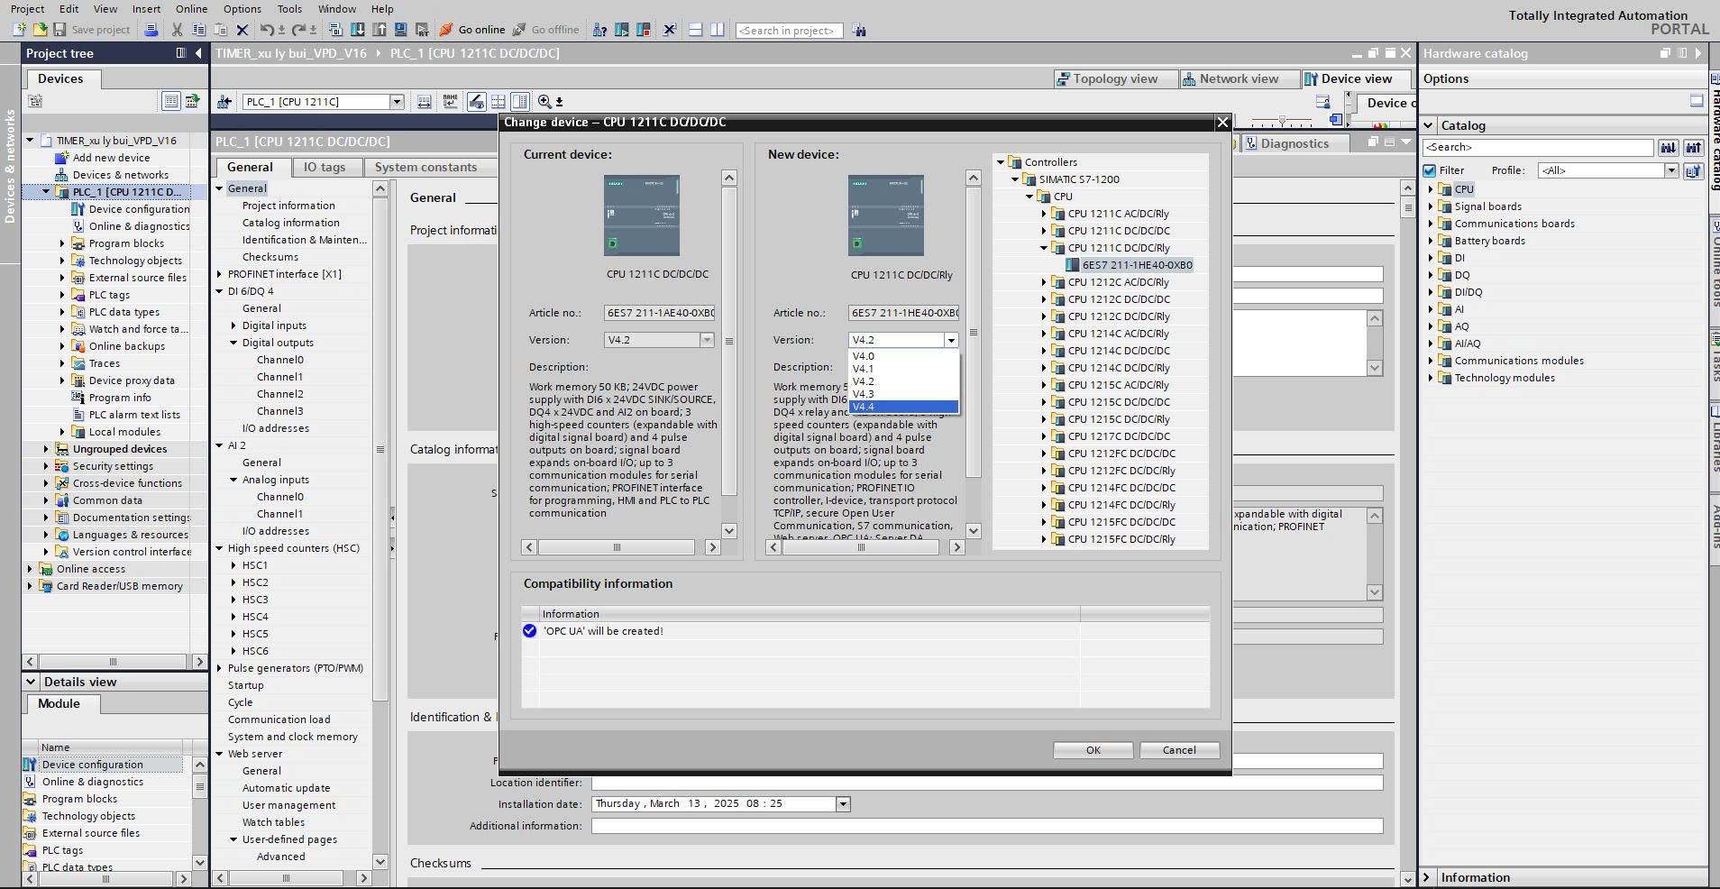
Task: Click the Go online button
Action: [472, 30]
